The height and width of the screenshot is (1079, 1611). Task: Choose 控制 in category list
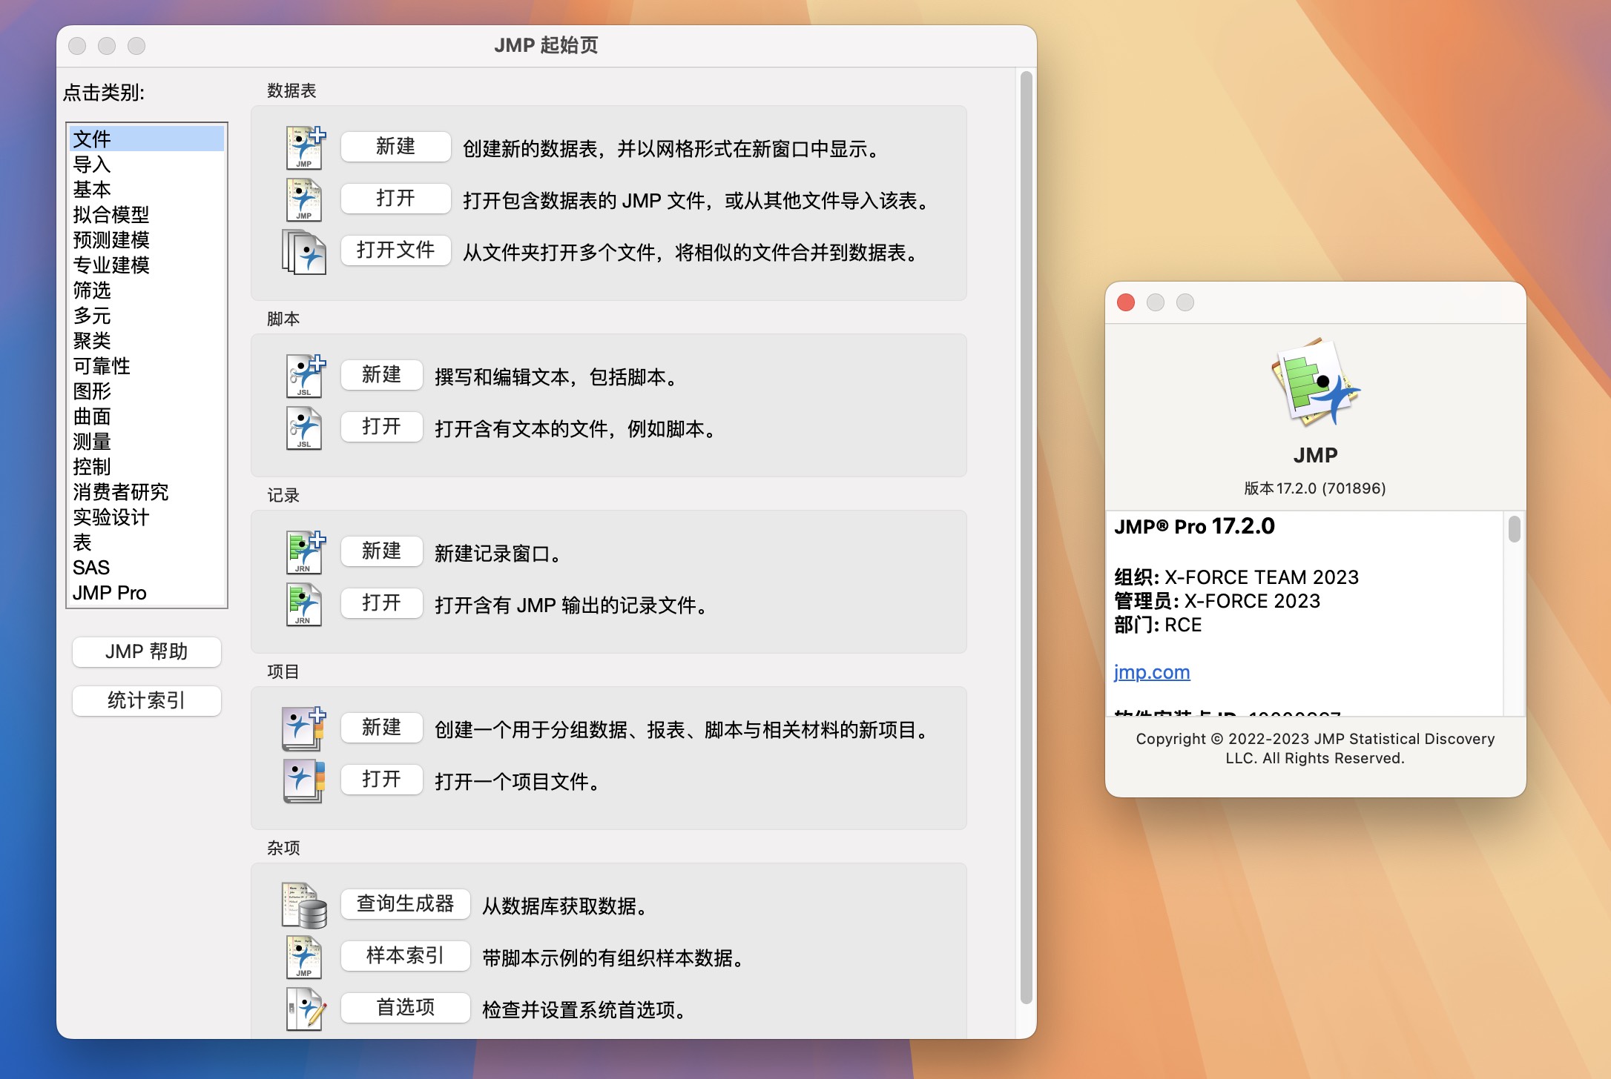[x=147, y=466]
